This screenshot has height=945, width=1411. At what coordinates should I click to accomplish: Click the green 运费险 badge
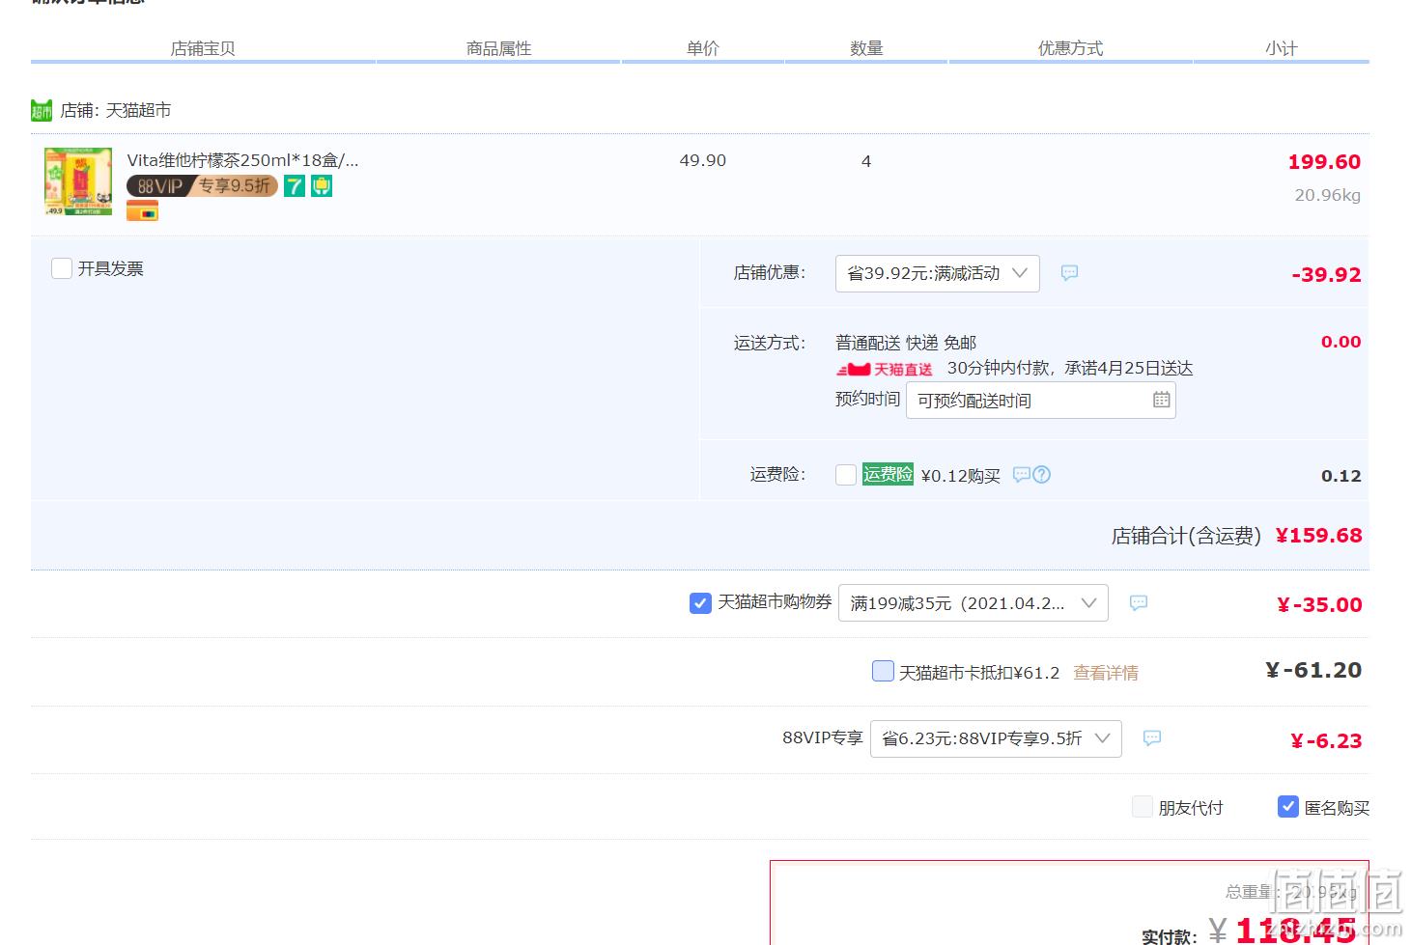[x=888, y=474]
